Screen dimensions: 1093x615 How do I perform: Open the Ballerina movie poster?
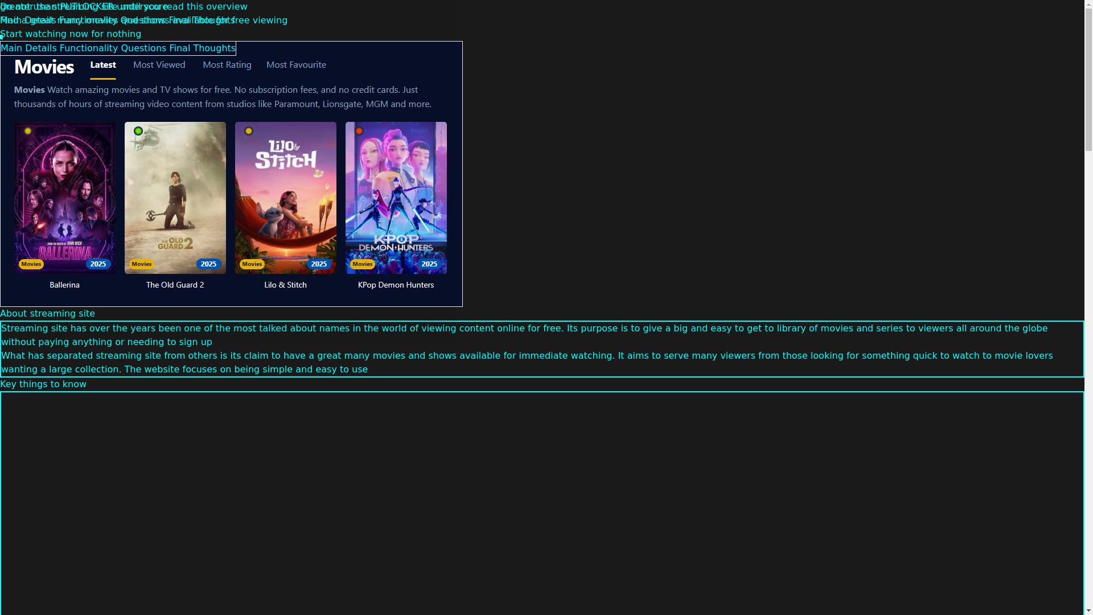tap(65, 198)
